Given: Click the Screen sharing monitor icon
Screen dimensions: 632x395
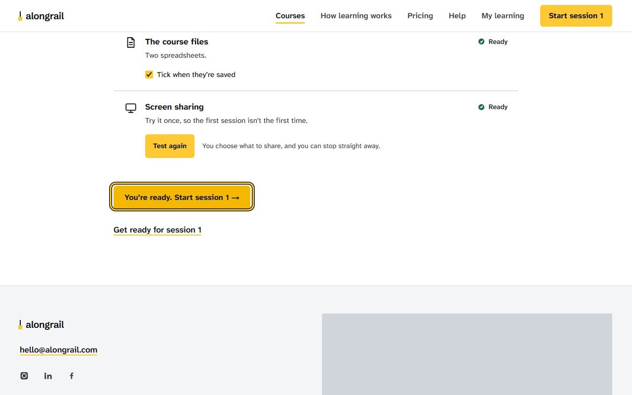Looking at the screenshot, I should (x=131, y=108).
